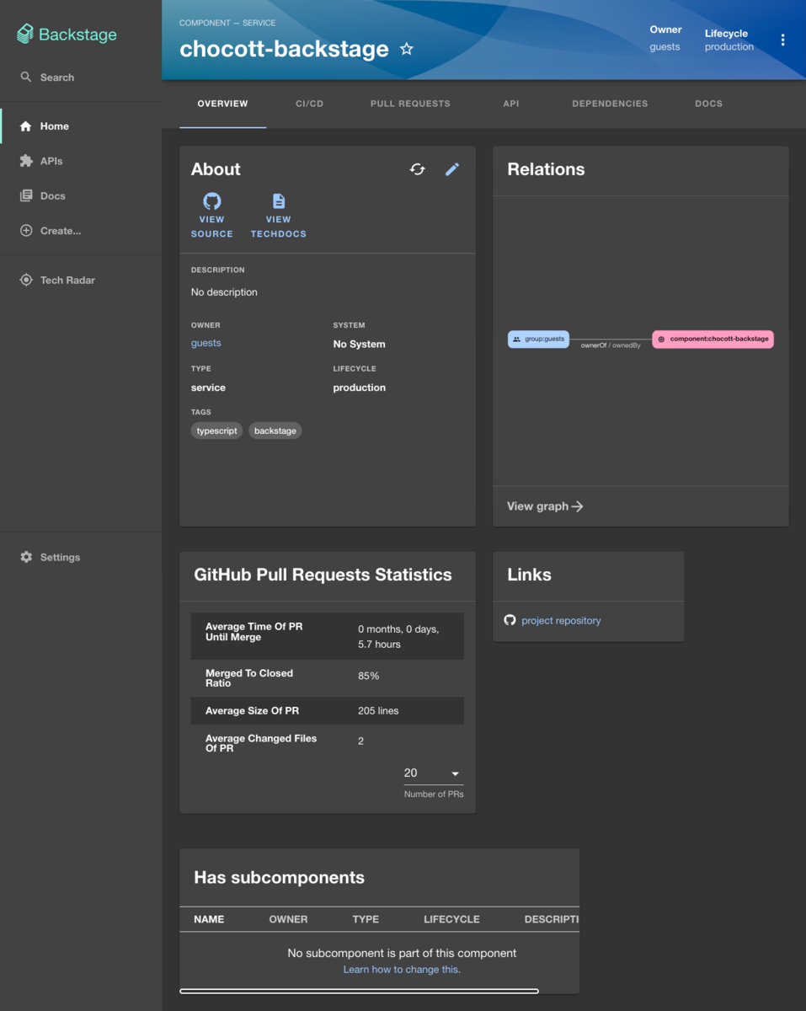Screen dimensions: 806x1011
Task: Select the group:guests graph node
Action: pos(539,339)
